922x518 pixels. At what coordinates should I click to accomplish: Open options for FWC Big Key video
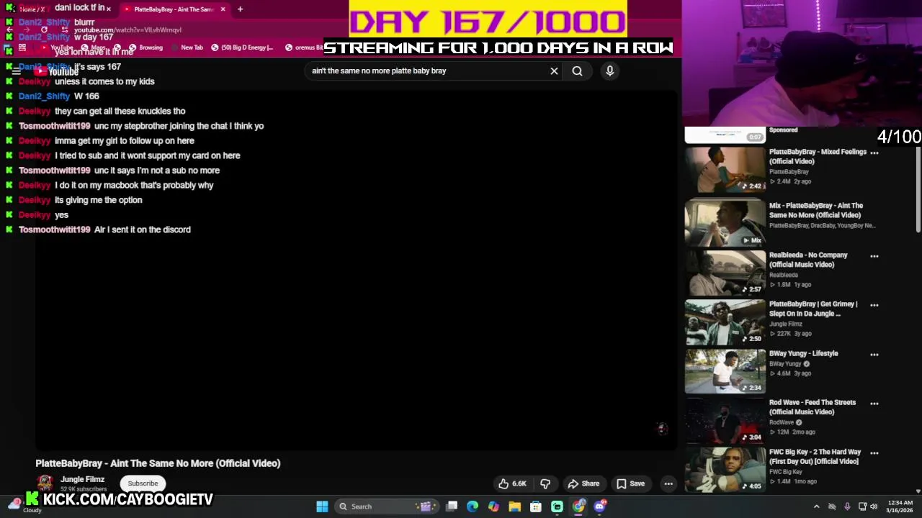874,453
